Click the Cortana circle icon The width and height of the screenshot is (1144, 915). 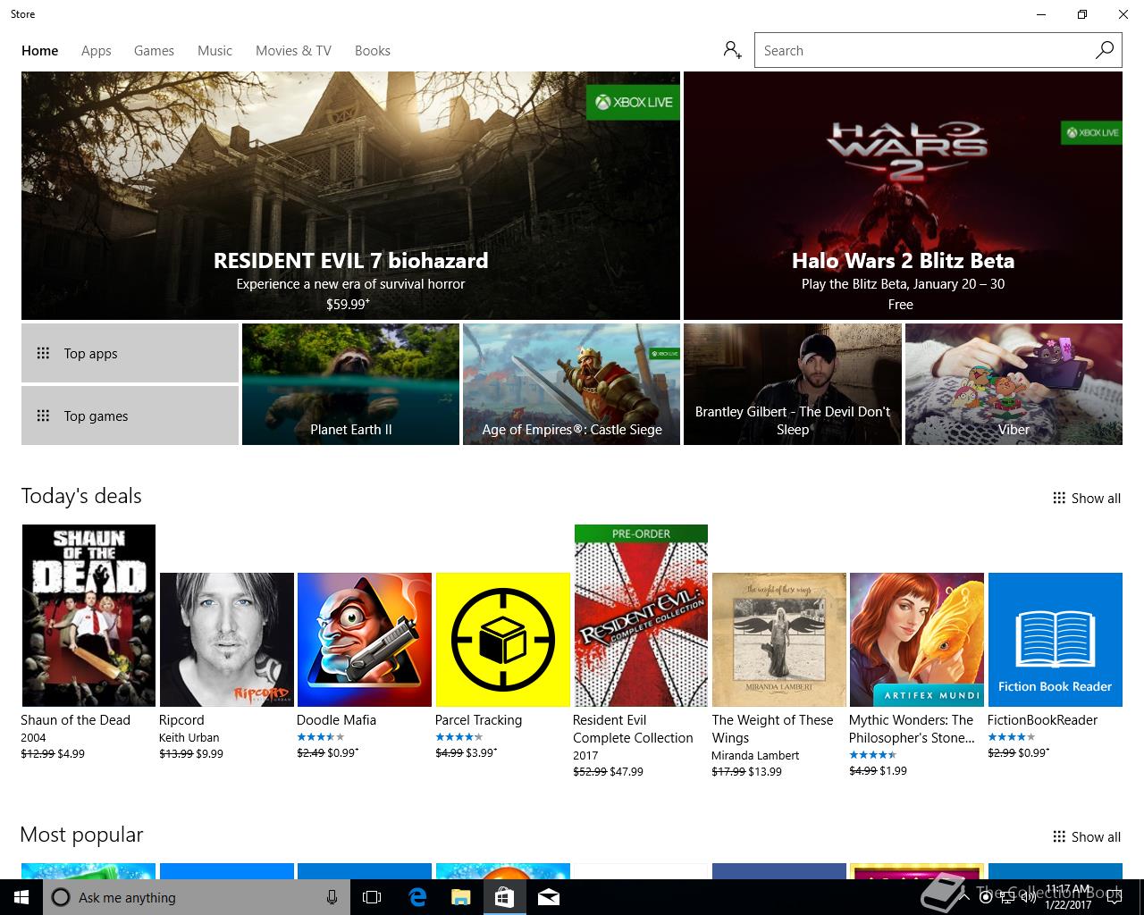61,897
